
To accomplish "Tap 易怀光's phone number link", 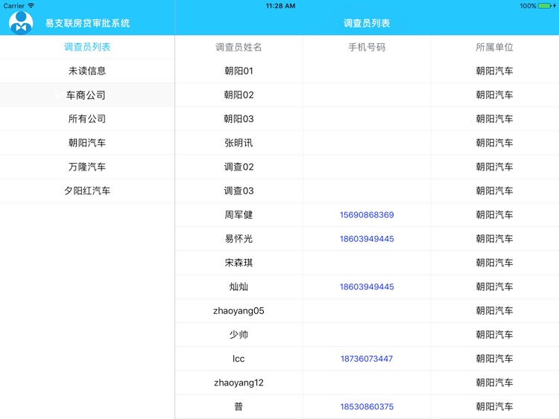I will point(367,239).
